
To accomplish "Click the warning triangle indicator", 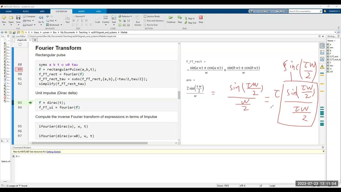I will 322,67.
